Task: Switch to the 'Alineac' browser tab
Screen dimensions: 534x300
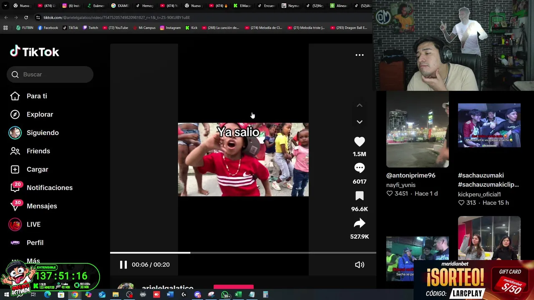Action: (x=339, y=6)
